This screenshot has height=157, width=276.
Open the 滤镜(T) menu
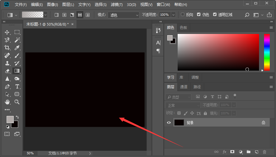pyautogui.click(x=117, y=4)
